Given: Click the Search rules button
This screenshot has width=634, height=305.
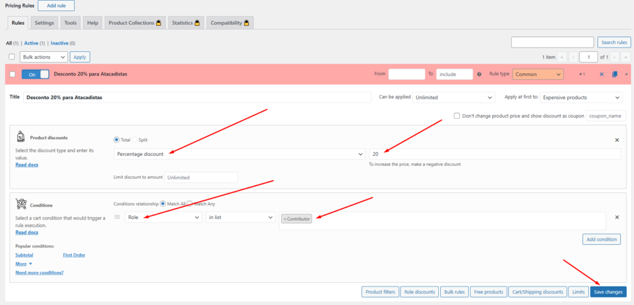Looking at the screenshot, I should 614,43.
